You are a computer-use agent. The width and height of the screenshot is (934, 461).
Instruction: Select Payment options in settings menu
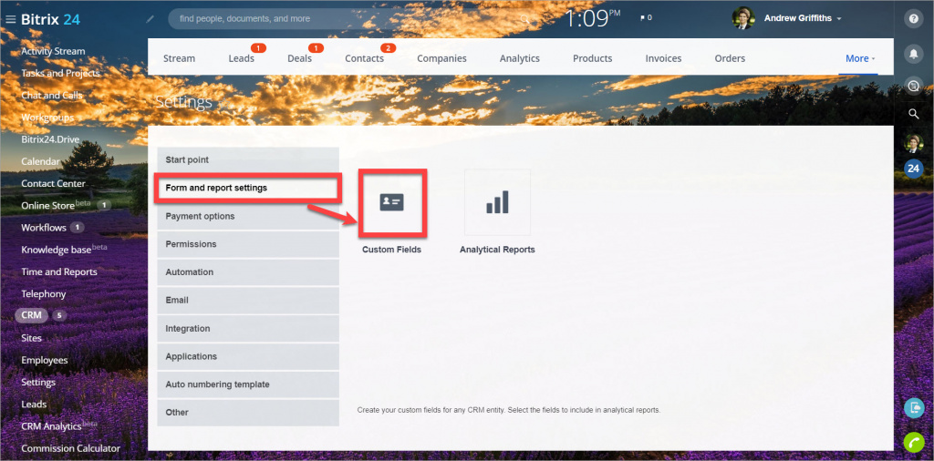pos(248,216)
